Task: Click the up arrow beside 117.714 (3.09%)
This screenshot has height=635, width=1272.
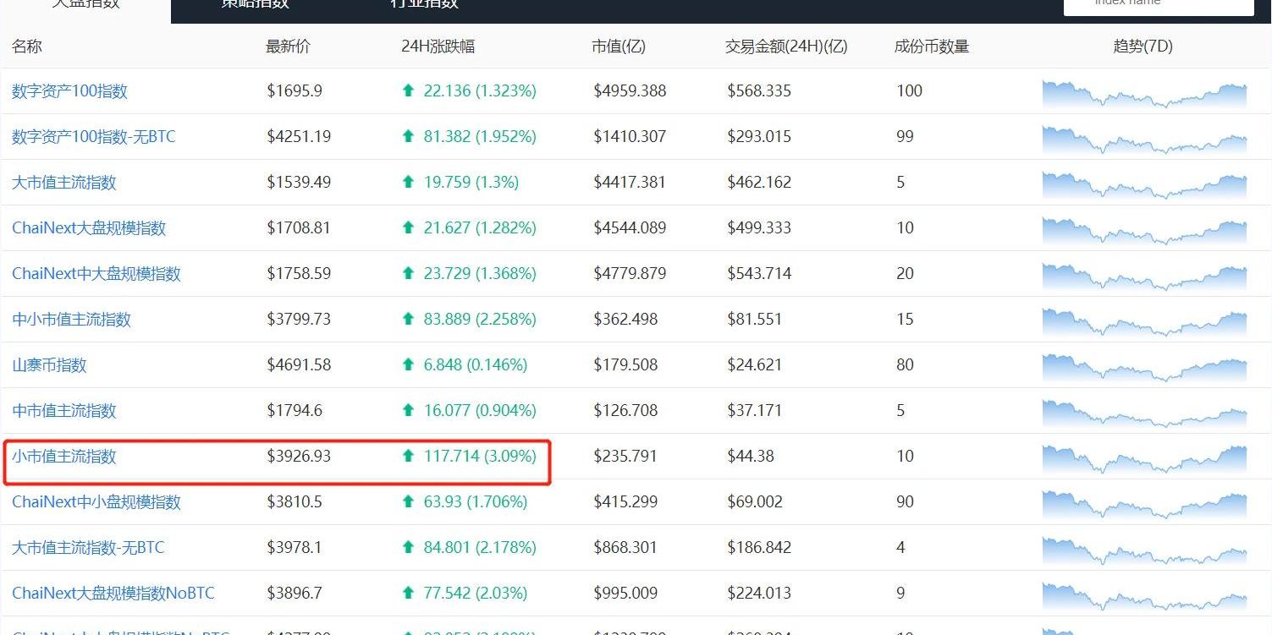Action: point(409,457)
